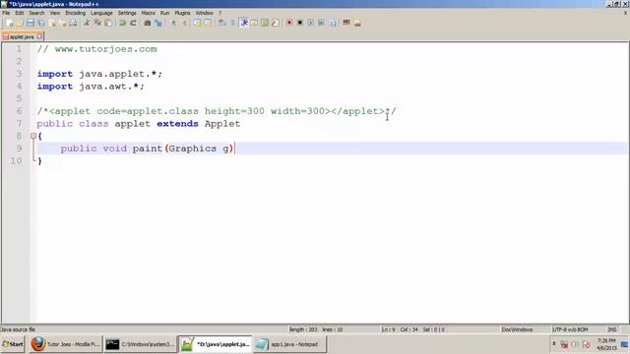This screenshot has height=354, width=630.
Task: Click the Save All toolbar icon
Action: [41, 23]
